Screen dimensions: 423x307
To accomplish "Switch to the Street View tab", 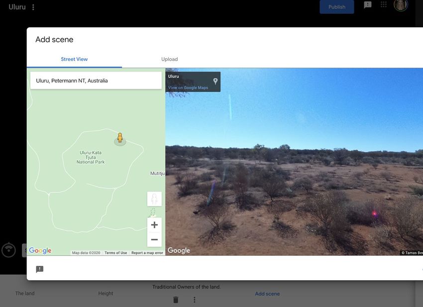I will tap(74, 59).
